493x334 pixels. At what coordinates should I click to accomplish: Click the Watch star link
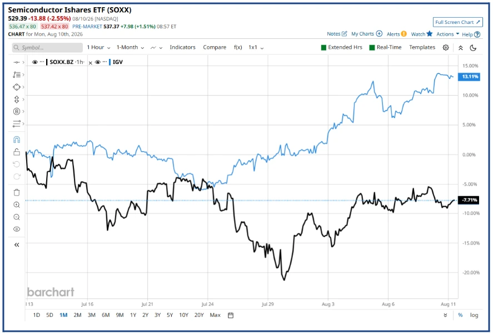pos(422,34)
